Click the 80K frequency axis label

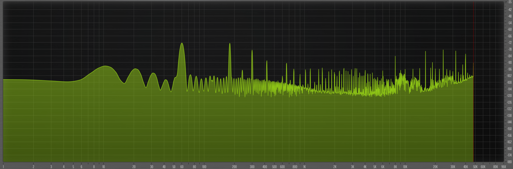coord(495,167)
